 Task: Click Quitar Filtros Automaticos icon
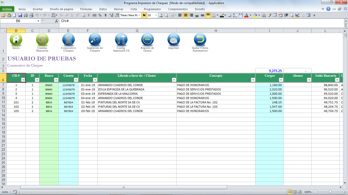click(x=200, y=40)
